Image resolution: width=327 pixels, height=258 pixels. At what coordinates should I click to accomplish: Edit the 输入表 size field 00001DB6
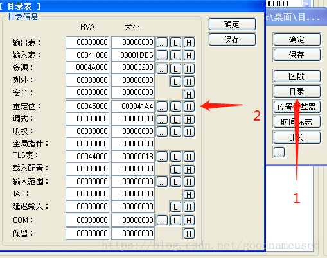coord(133,55)
